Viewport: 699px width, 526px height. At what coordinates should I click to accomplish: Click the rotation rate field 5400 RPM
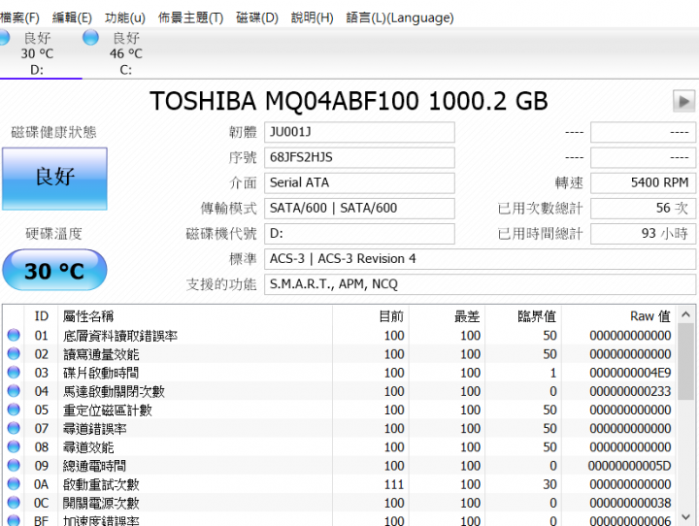click(x=643, y=183)
